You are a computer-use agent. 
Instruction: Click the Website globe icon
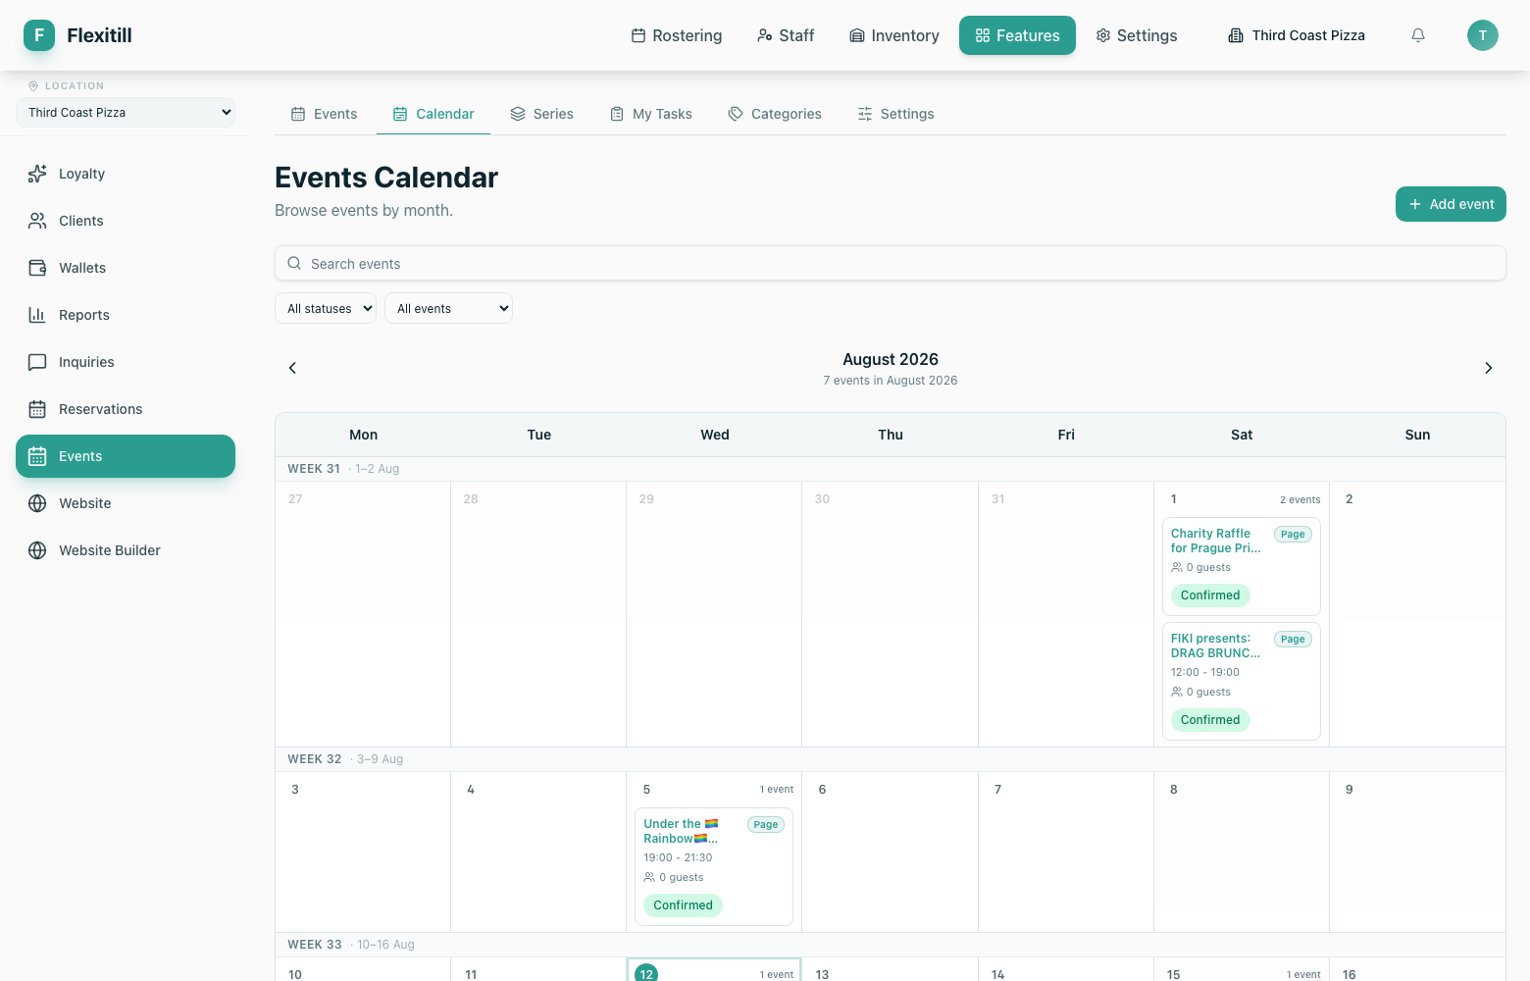[37, 503]
